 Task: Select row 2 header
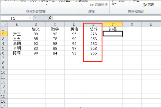coord(4,34)
